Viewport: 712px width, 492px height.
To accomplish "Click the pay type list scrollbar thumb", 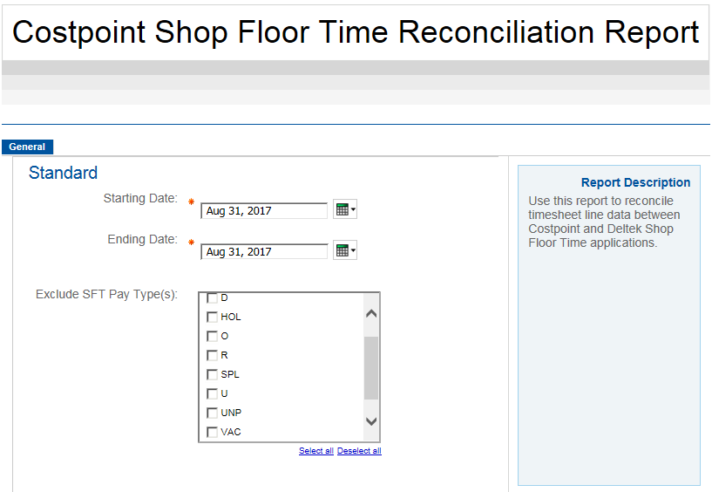I will point(371,366).
